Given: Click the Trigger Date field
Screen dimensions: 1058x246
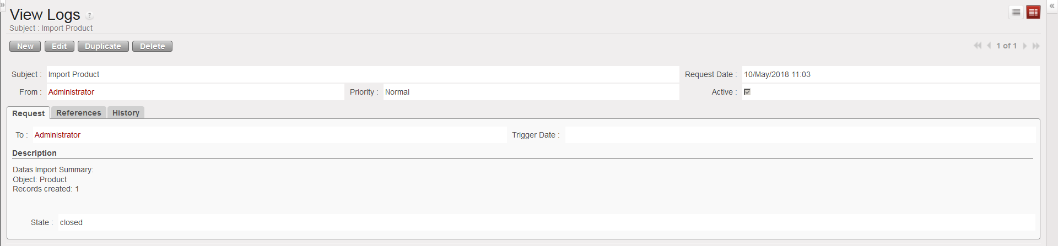Looking at the screenshot, I should click(799, 135).
